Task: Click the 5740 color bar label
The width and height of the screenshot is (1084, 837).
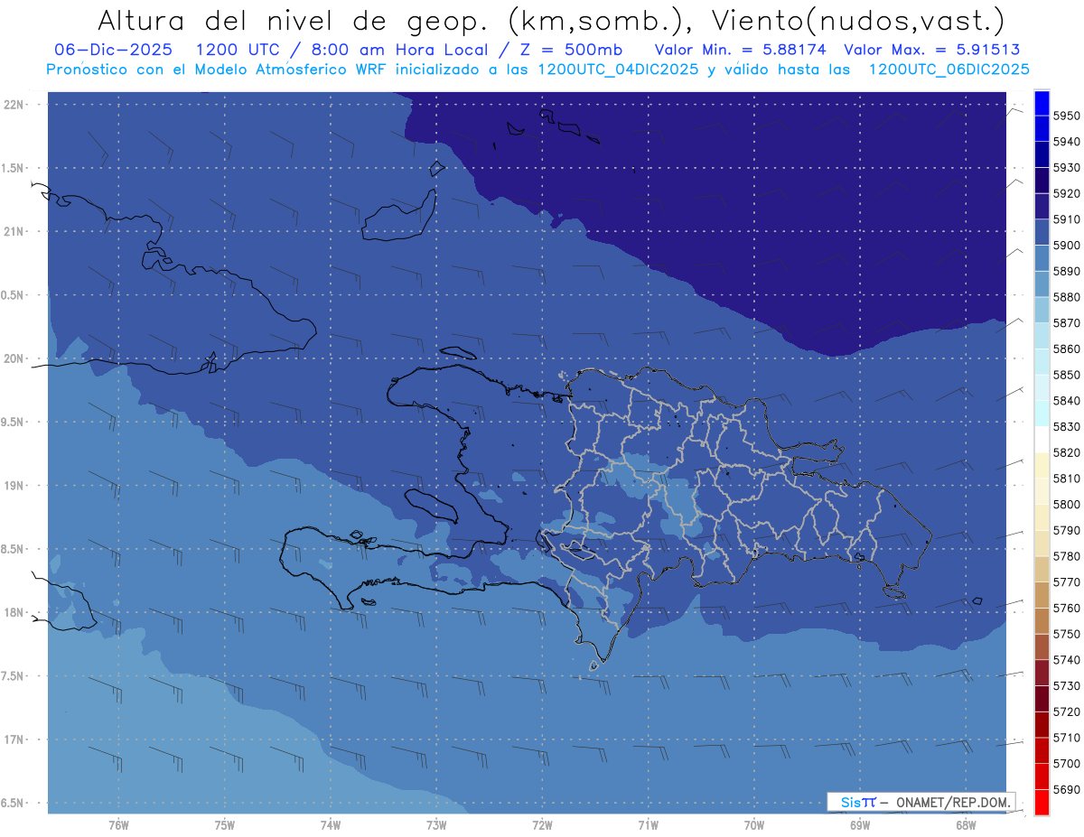Action: click(x=1068, y=660)
